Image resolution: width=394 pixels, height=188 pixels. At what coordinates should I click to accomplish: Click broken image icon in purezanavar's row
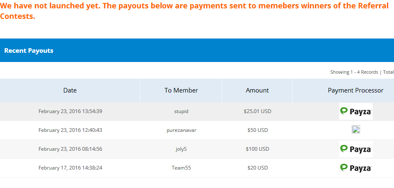coord(356,130)
